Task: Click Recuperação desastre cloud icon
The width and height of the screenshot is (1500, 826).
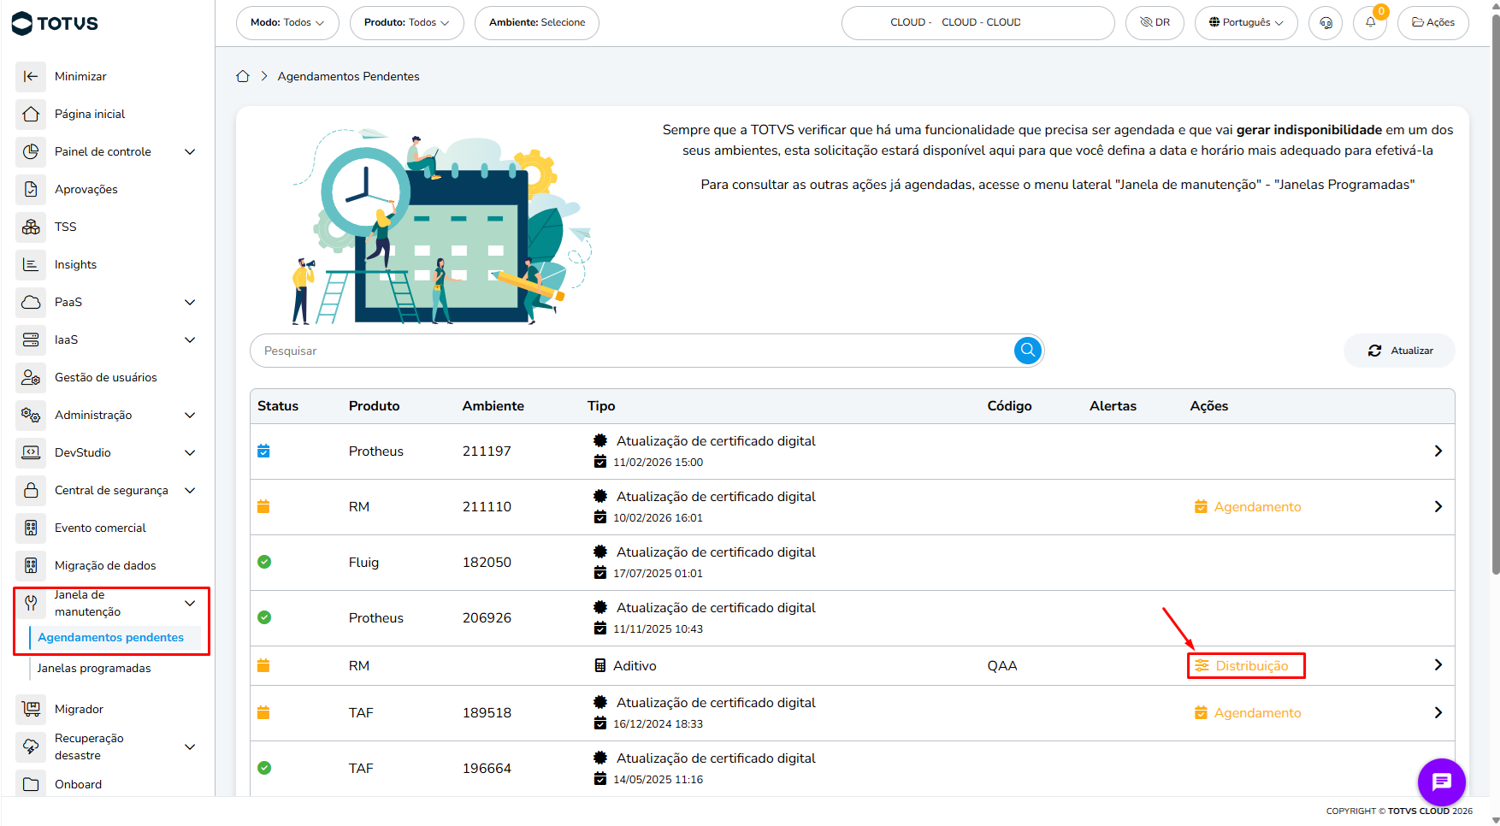Action: pyautogui.click(x=31, y=746)
